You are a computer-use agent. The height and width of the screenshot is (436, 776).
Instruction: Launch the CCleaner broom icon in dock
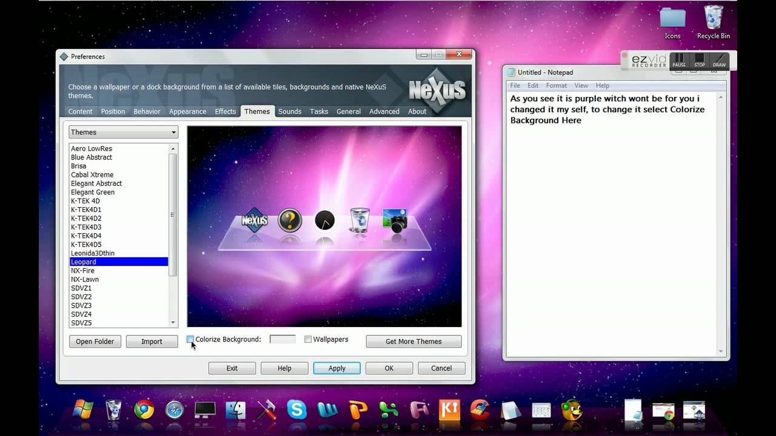480,410
